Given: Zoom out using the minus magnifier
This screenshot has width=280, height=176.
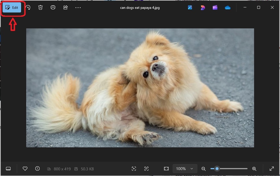Looking at the screenshot, I should coord(204,169).
